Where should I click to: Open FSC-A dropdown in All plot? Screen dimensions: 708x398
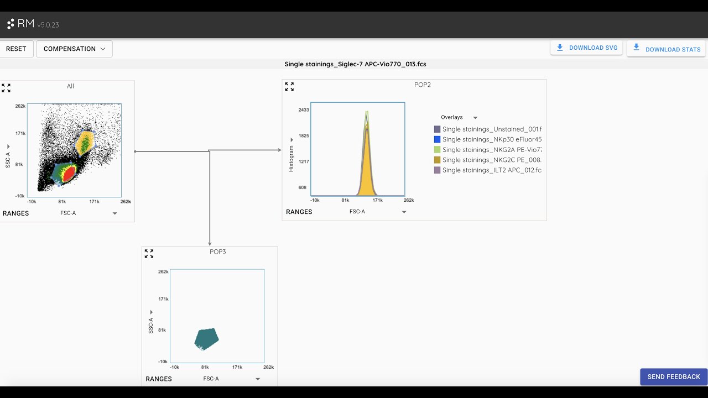88,213
